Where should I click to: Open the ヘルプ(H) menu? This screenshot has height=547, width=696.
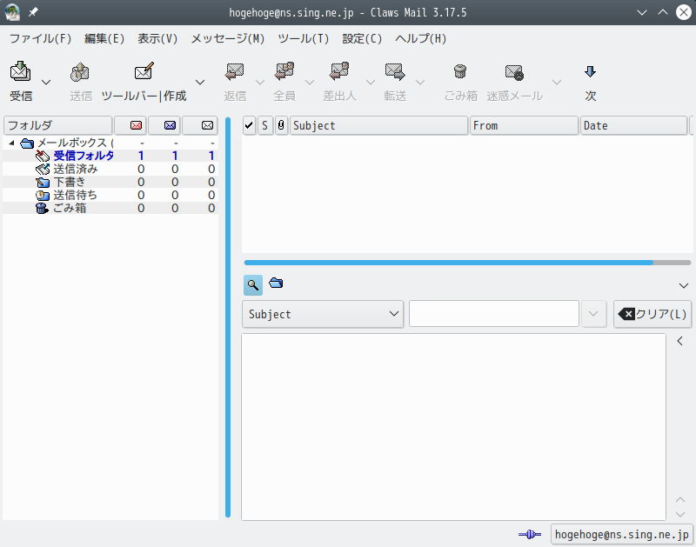(421, 38)
